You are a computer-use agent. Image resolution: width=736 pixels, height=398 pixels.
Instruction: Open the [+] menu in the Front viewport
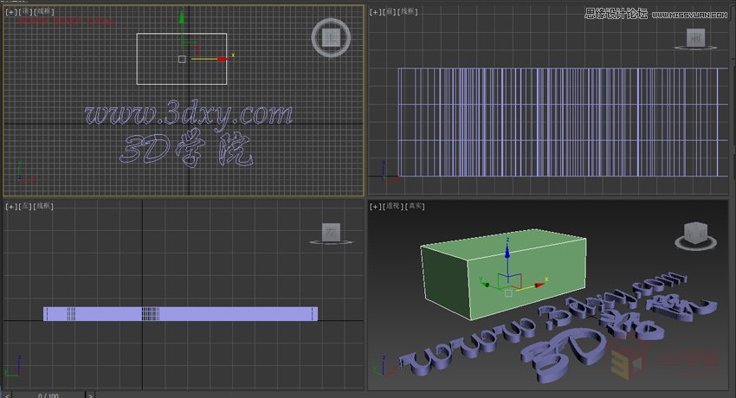tap(375, 11)
